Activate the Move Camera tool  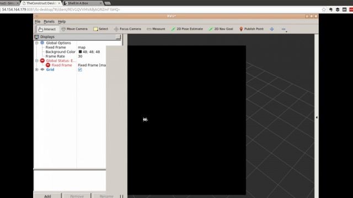pos(74,29)
